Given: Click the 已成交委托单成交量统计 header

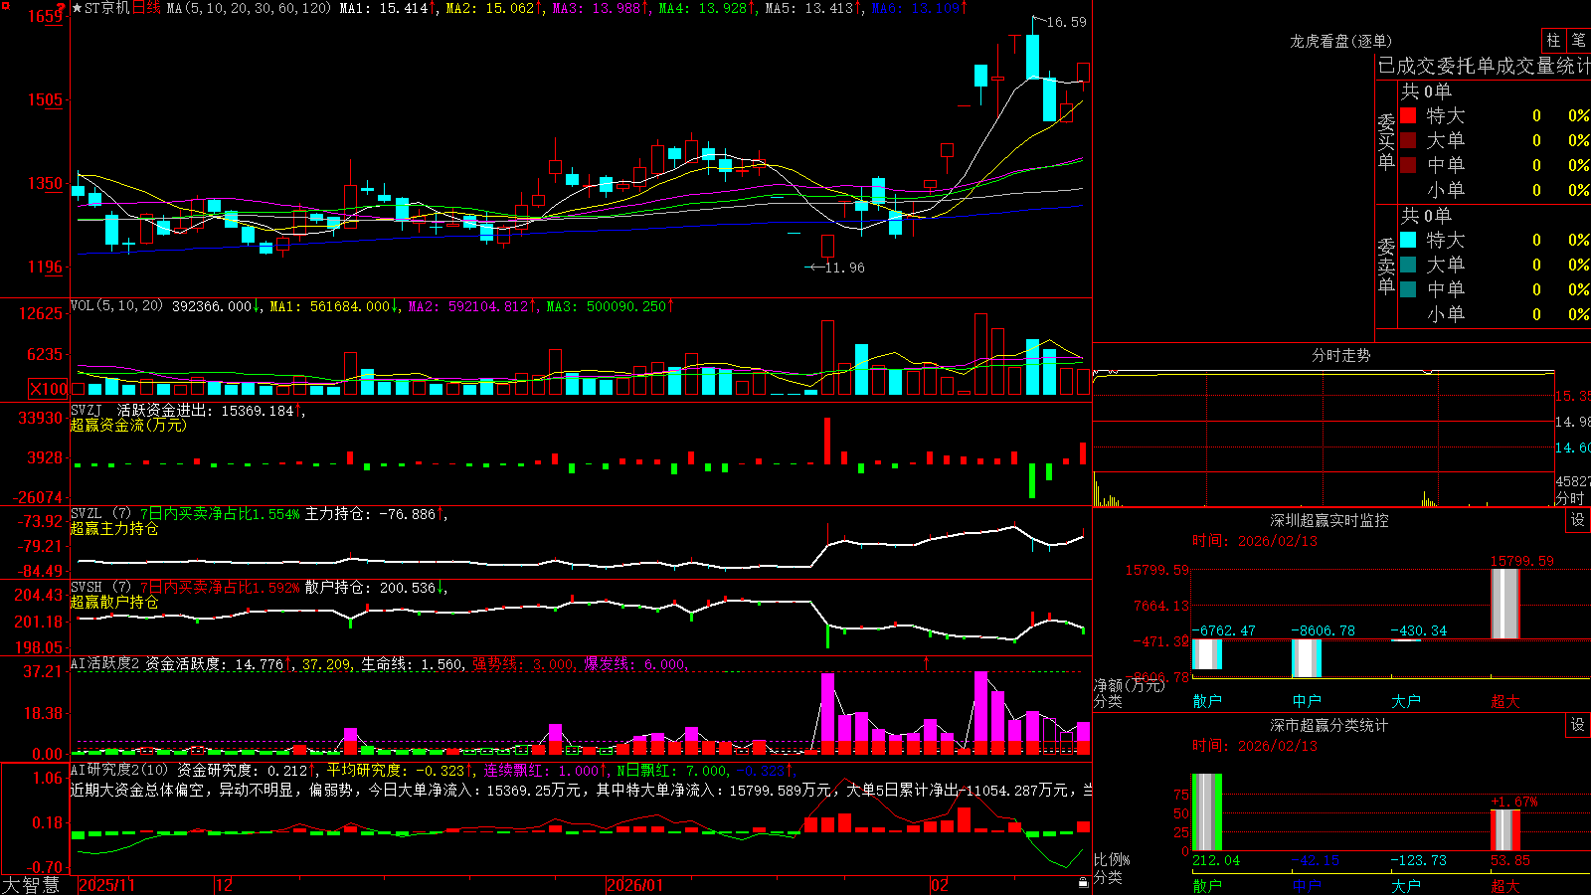Looking at the screenshot, I should point(1484,67).
